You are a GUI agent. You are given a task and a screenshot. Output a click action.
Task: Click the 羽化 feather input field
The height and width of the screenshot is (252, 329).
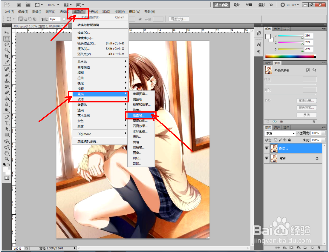coord(55,19)
